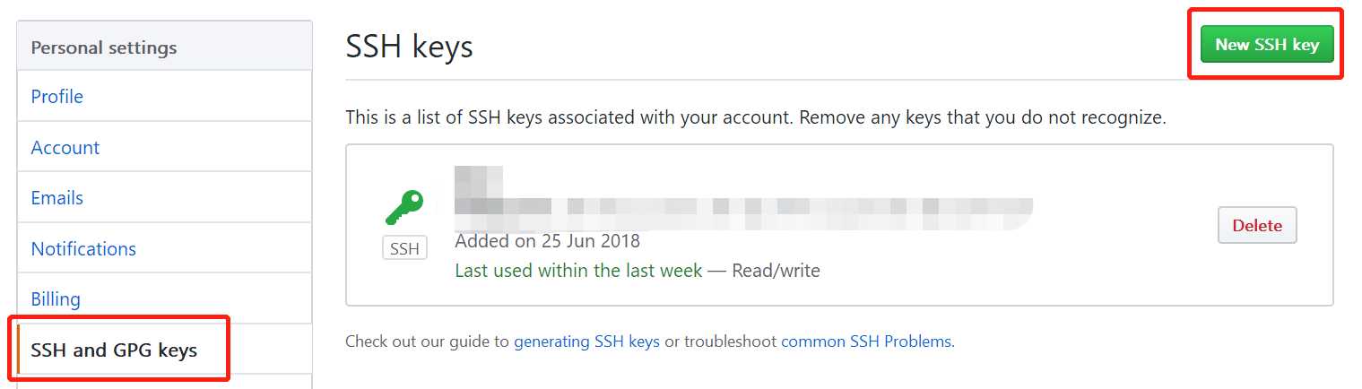Click the blurred SSH key title
The height and width of the screenshot is (389, 1362).
click(478, 179)
